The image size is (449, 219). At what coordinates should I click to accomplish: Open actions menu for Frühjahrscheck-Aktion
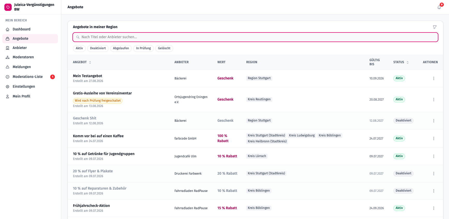[x=434, y=208]
